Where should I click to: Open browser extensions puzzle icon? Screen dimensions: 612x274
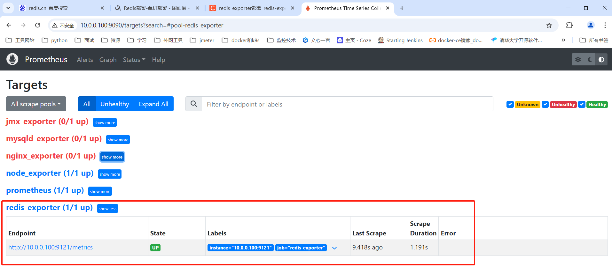coord(569,25)
